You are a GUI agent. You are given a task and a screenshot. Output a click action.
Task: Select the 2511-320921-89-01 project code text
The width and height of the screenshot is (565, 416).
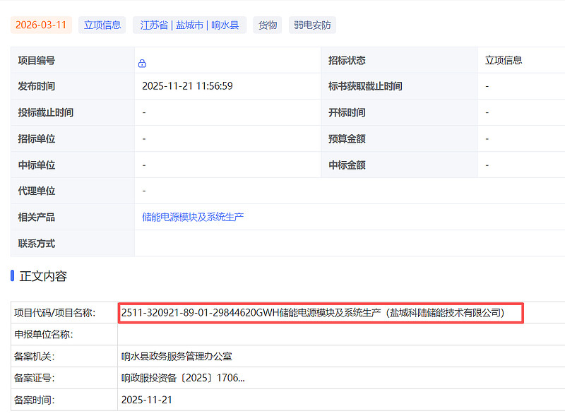pos(165,313)
